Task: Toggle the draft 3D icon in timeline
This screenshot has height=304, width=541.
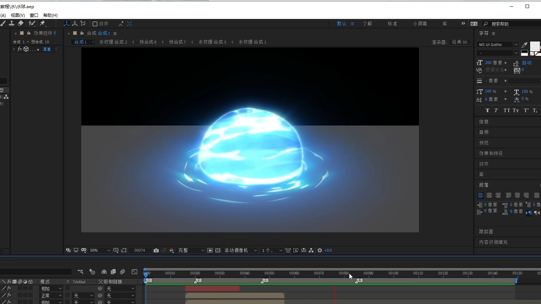Action: point(92,272)
